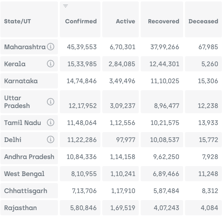Expand the Maharashtra state row

click(x=25, y=47)
